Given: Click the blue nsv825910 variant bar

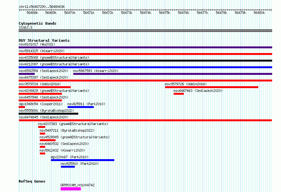Looking at the screenshot, I should (x=68, y=167).
